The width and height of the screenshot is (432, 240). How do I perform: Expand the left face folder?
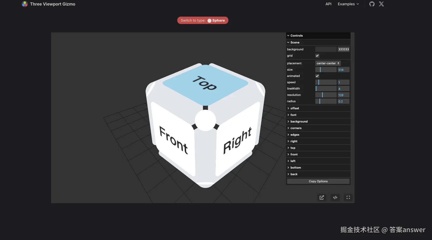[318, 161]
